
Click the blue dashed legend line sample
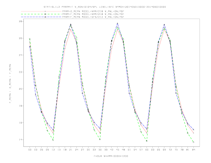[41, 17]
